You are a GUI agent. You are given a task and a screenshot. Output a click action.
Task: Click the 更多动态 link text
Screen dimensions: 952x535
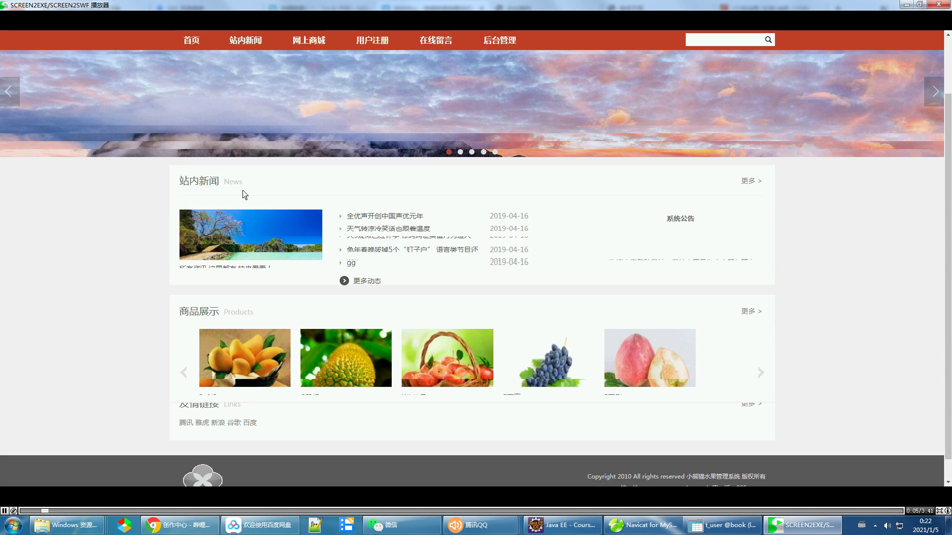[x=367, y=281]
